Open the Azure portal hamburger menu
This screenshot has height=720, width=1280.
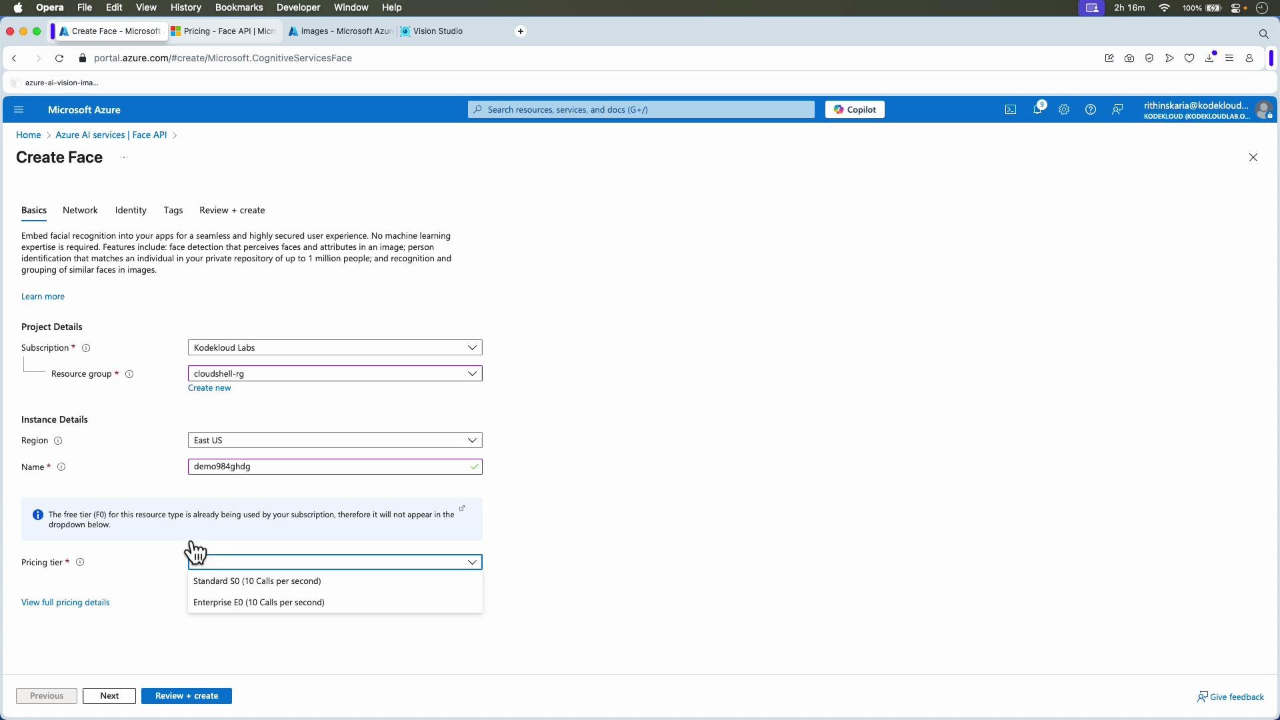coord(19,110)
